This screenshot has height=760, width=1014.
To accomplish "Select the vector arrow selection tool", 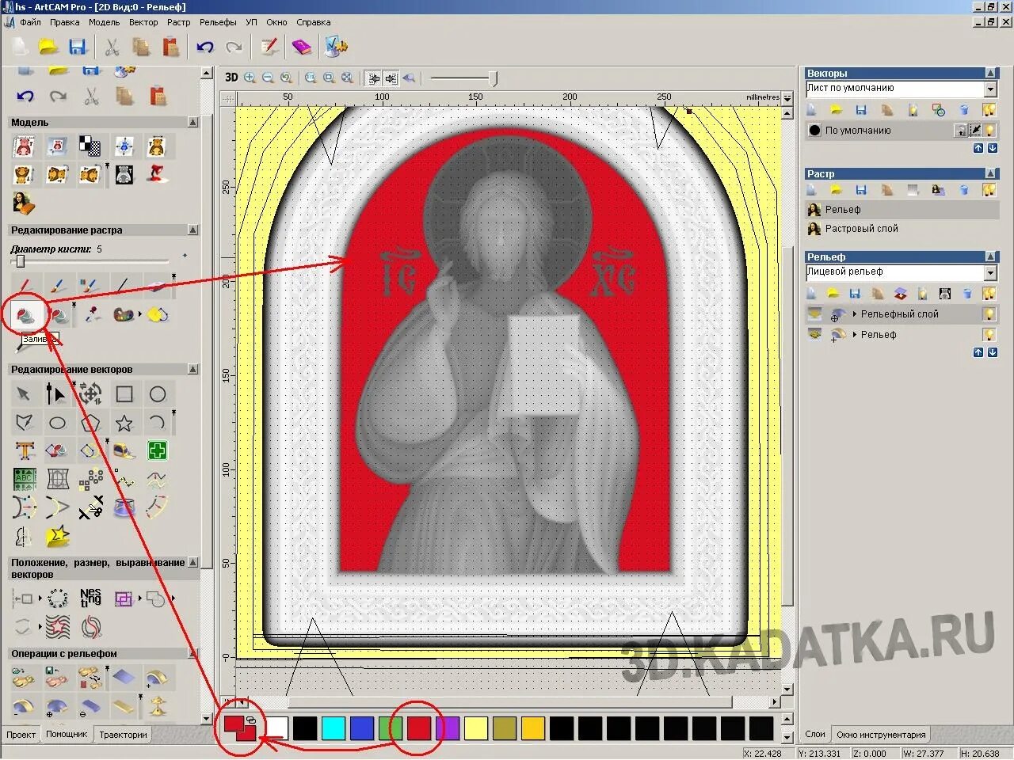I will point(24,394).
